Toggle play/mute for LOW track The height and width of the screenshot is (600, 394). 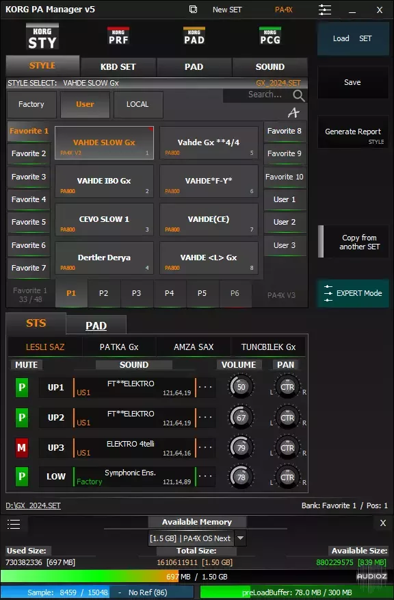[22, 477]
